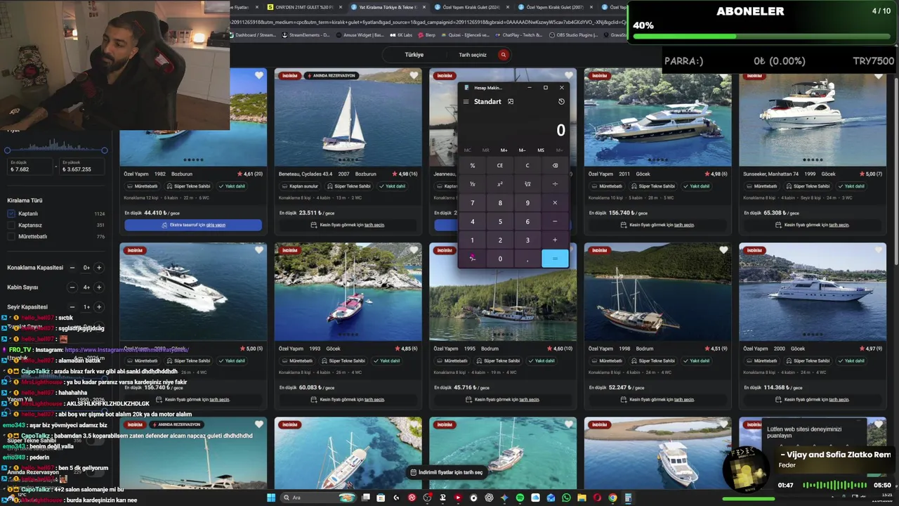899x506 pixels.
Task: Toggle calculator keep-on-top mode icon
Action: [x=511, y=102]
